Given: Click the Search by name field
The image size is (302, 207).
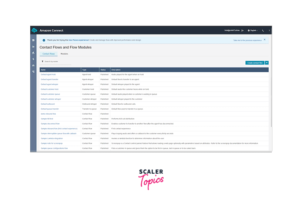Looking at the screenshot, I should [x=56, y=62].
